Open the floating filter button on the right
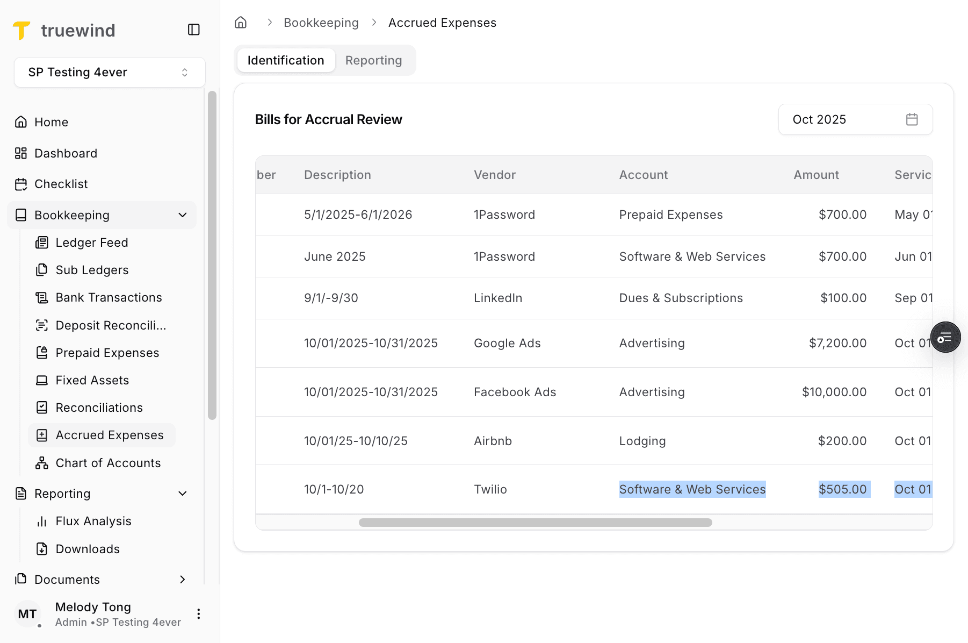The width and height of the screenshot is (968, 643). click(x=945, y=337)
